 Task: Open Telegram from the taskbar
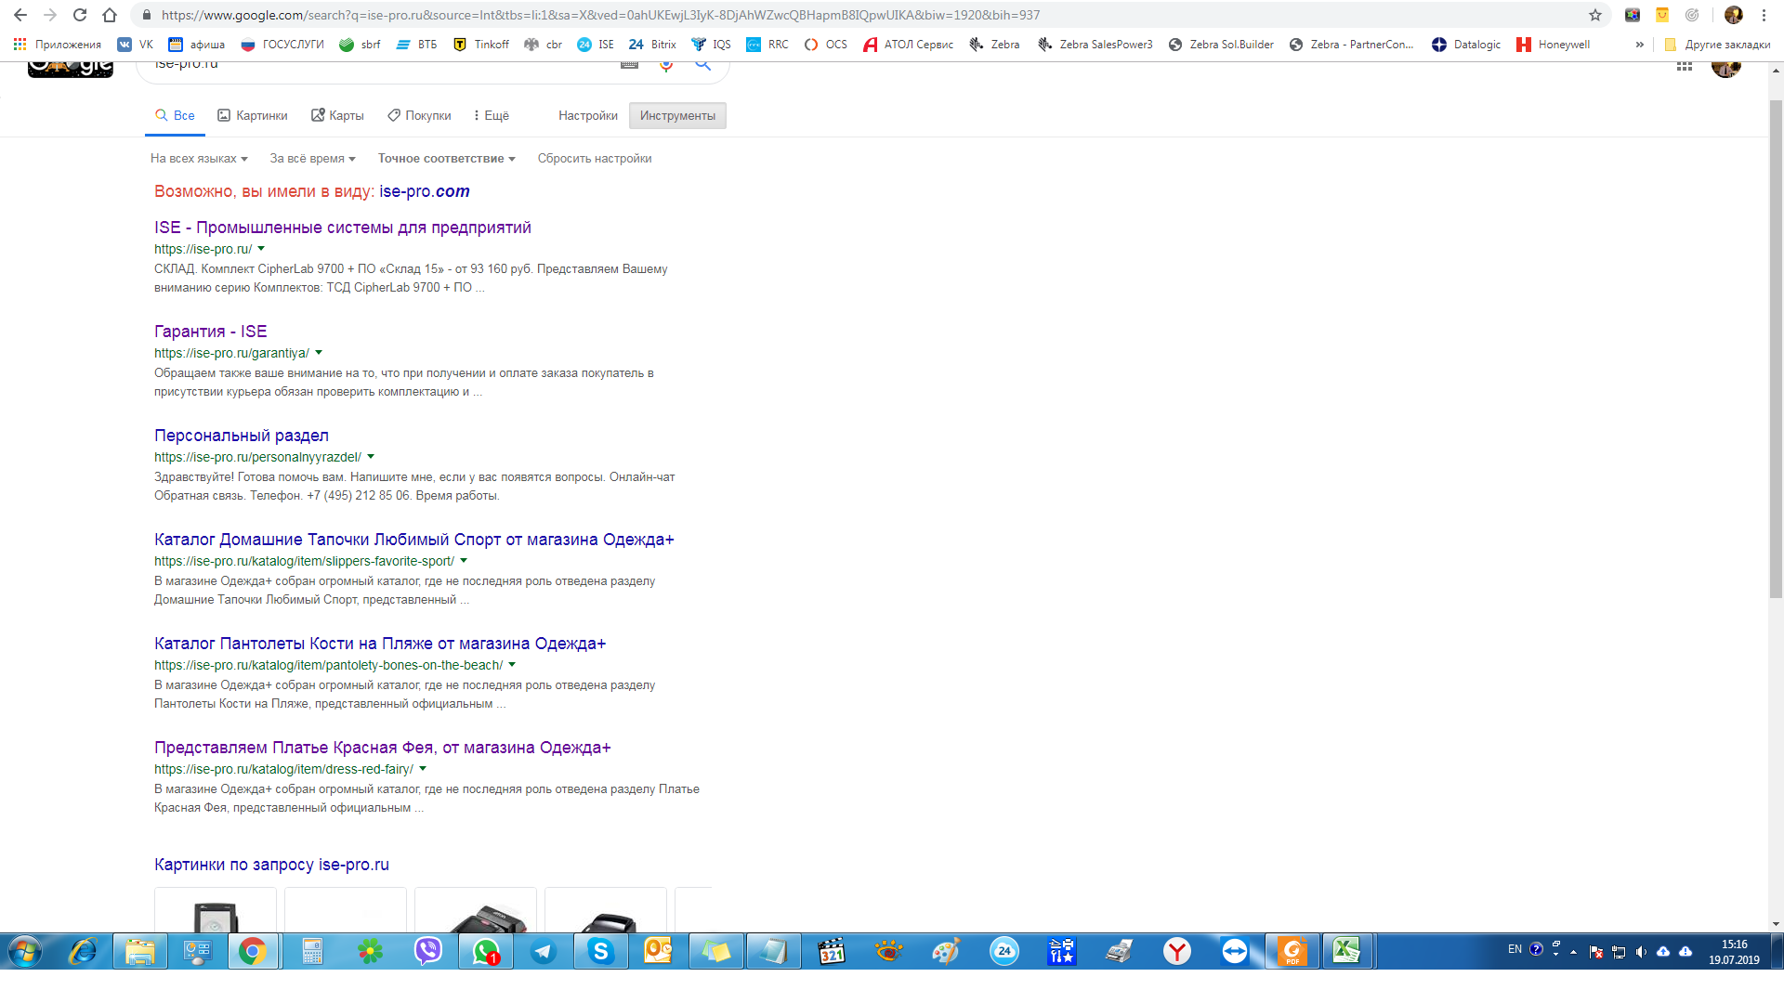[x=544, y=952]
